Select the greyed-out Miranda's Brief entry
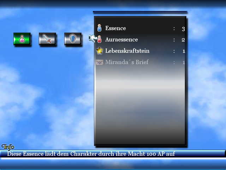Screen dimensions: 226x170 pyautogui.click(x=141, y=62)
